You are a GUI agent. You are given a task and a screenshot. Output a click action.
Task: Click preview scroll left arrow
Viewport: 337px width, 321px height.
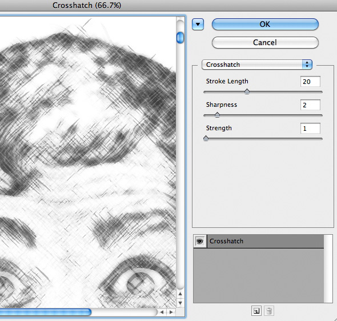(x=162, y=312)
